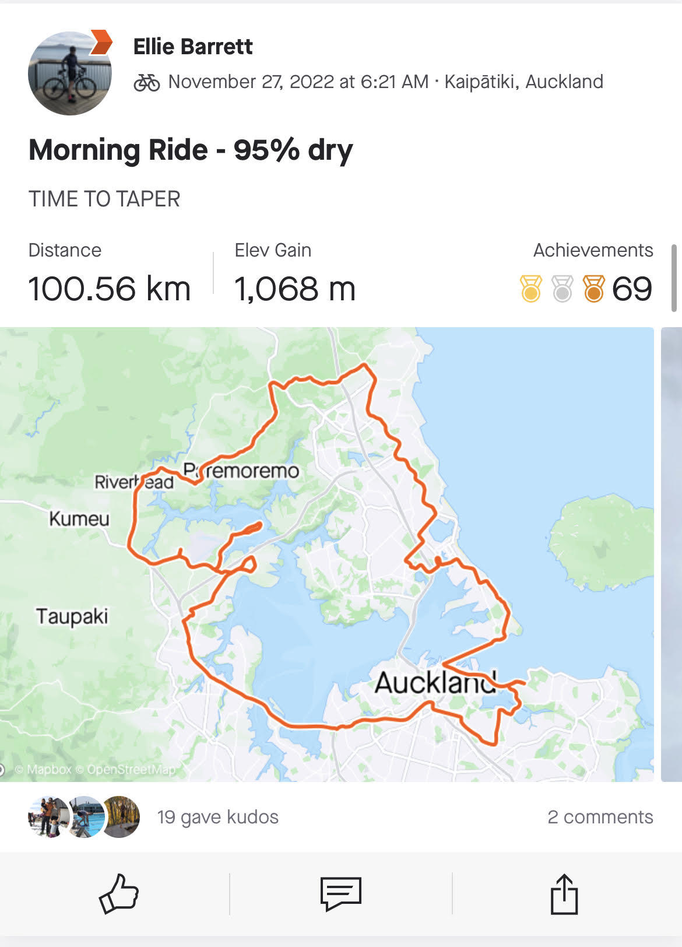
Task: Click the first kudos giver avatar
Action: click(x=48, y=817)
